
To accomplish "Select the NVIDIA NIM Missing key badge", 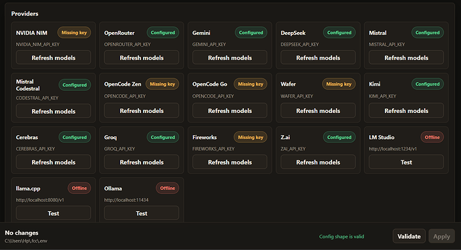I will click(x=74, y=33).
